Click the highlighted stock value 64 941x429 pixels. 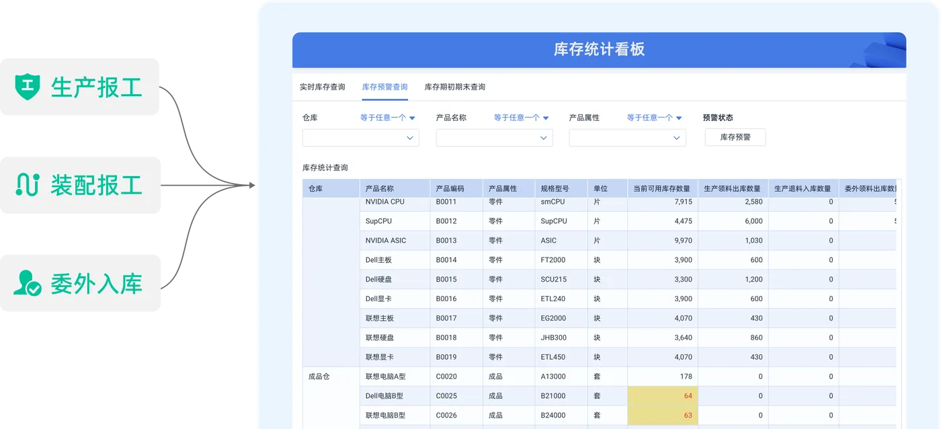tap(663, 396)
